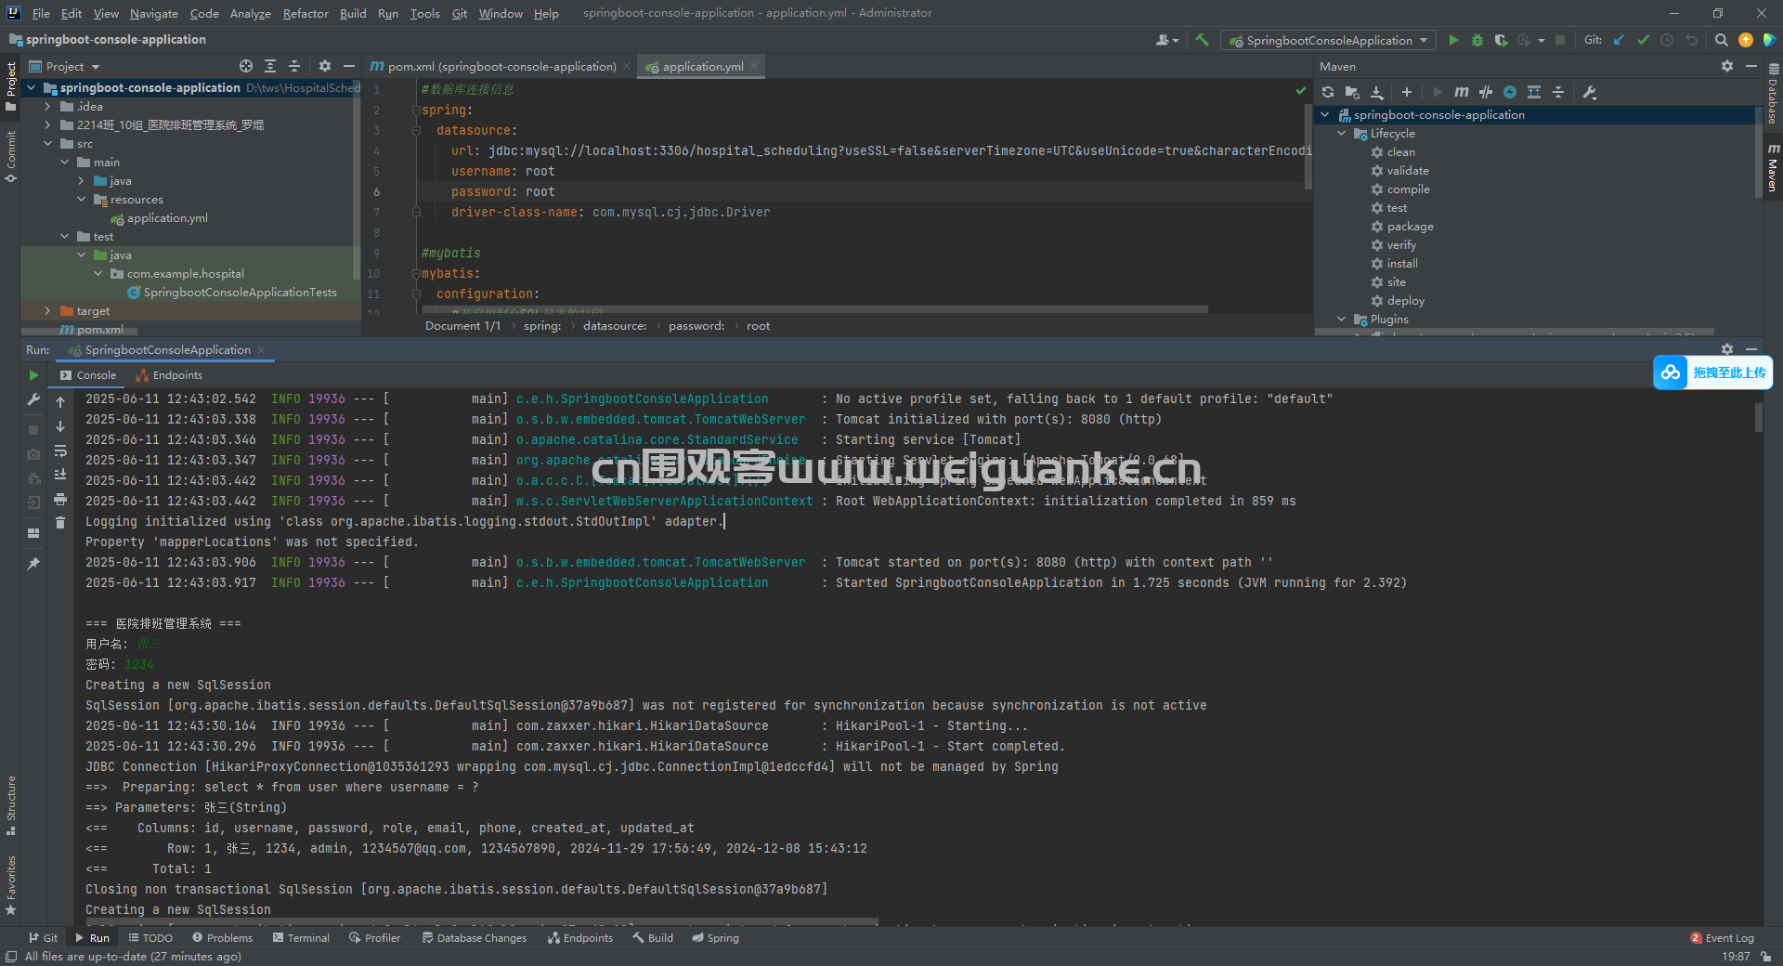1783x966 pixels.
Task: Click console horizontal scrollbar
Action: [481, 922]
